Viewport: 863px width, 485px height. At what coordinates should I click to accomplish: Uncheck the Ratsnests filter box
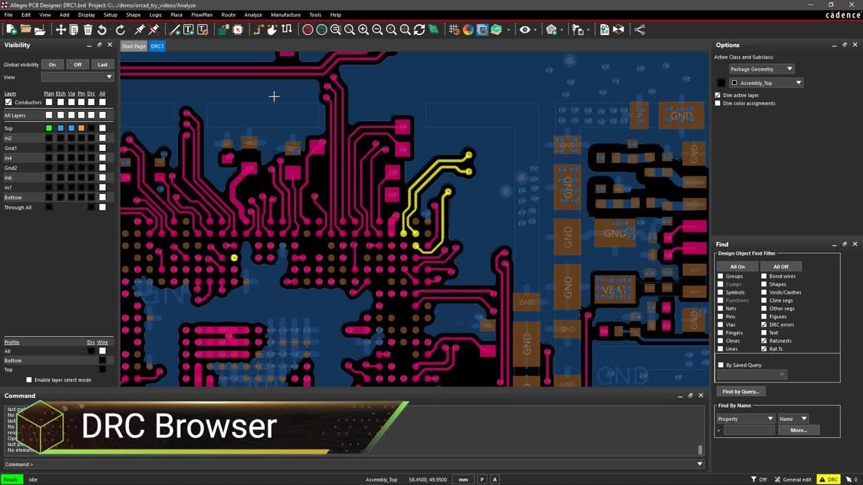764,341
